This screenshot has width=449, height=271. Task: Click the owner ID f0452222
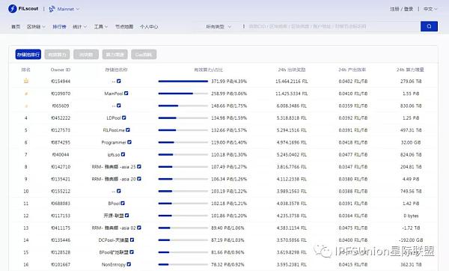[61, 118]
